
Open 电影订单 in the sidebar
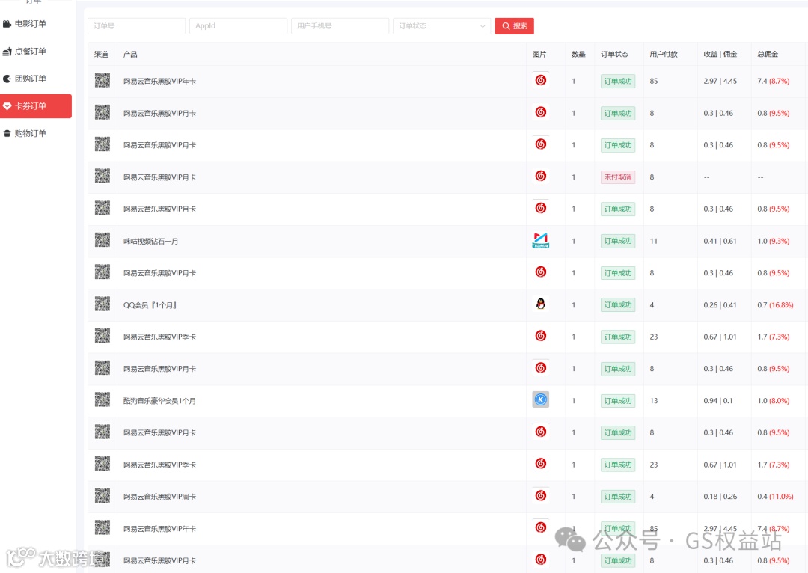[31, 24]
